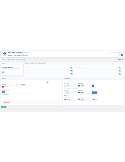Switch to the Table tab
The width and height of the screenshot is (125, 162).
click(17, 60)
